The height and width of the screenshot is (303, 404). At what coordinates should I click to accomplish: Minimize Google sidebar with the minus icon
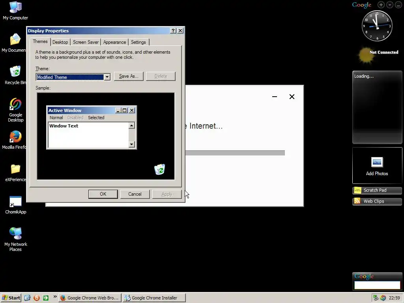(398, 5)
